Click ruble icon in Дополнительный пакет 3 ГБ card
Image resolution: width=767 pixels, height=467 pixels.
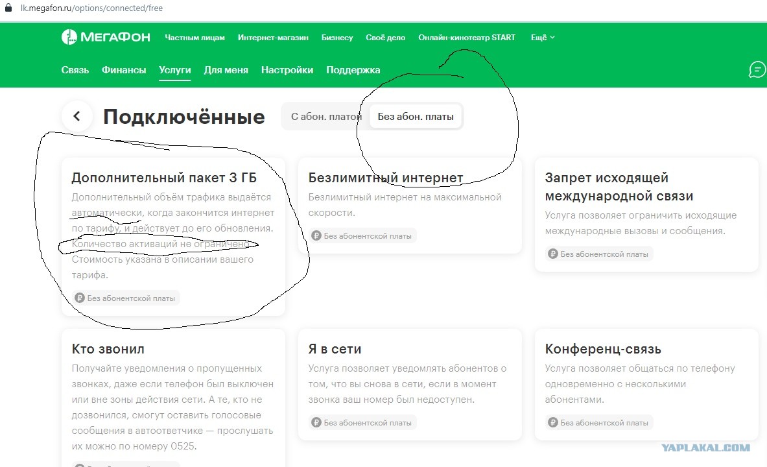tap(80, 298)
